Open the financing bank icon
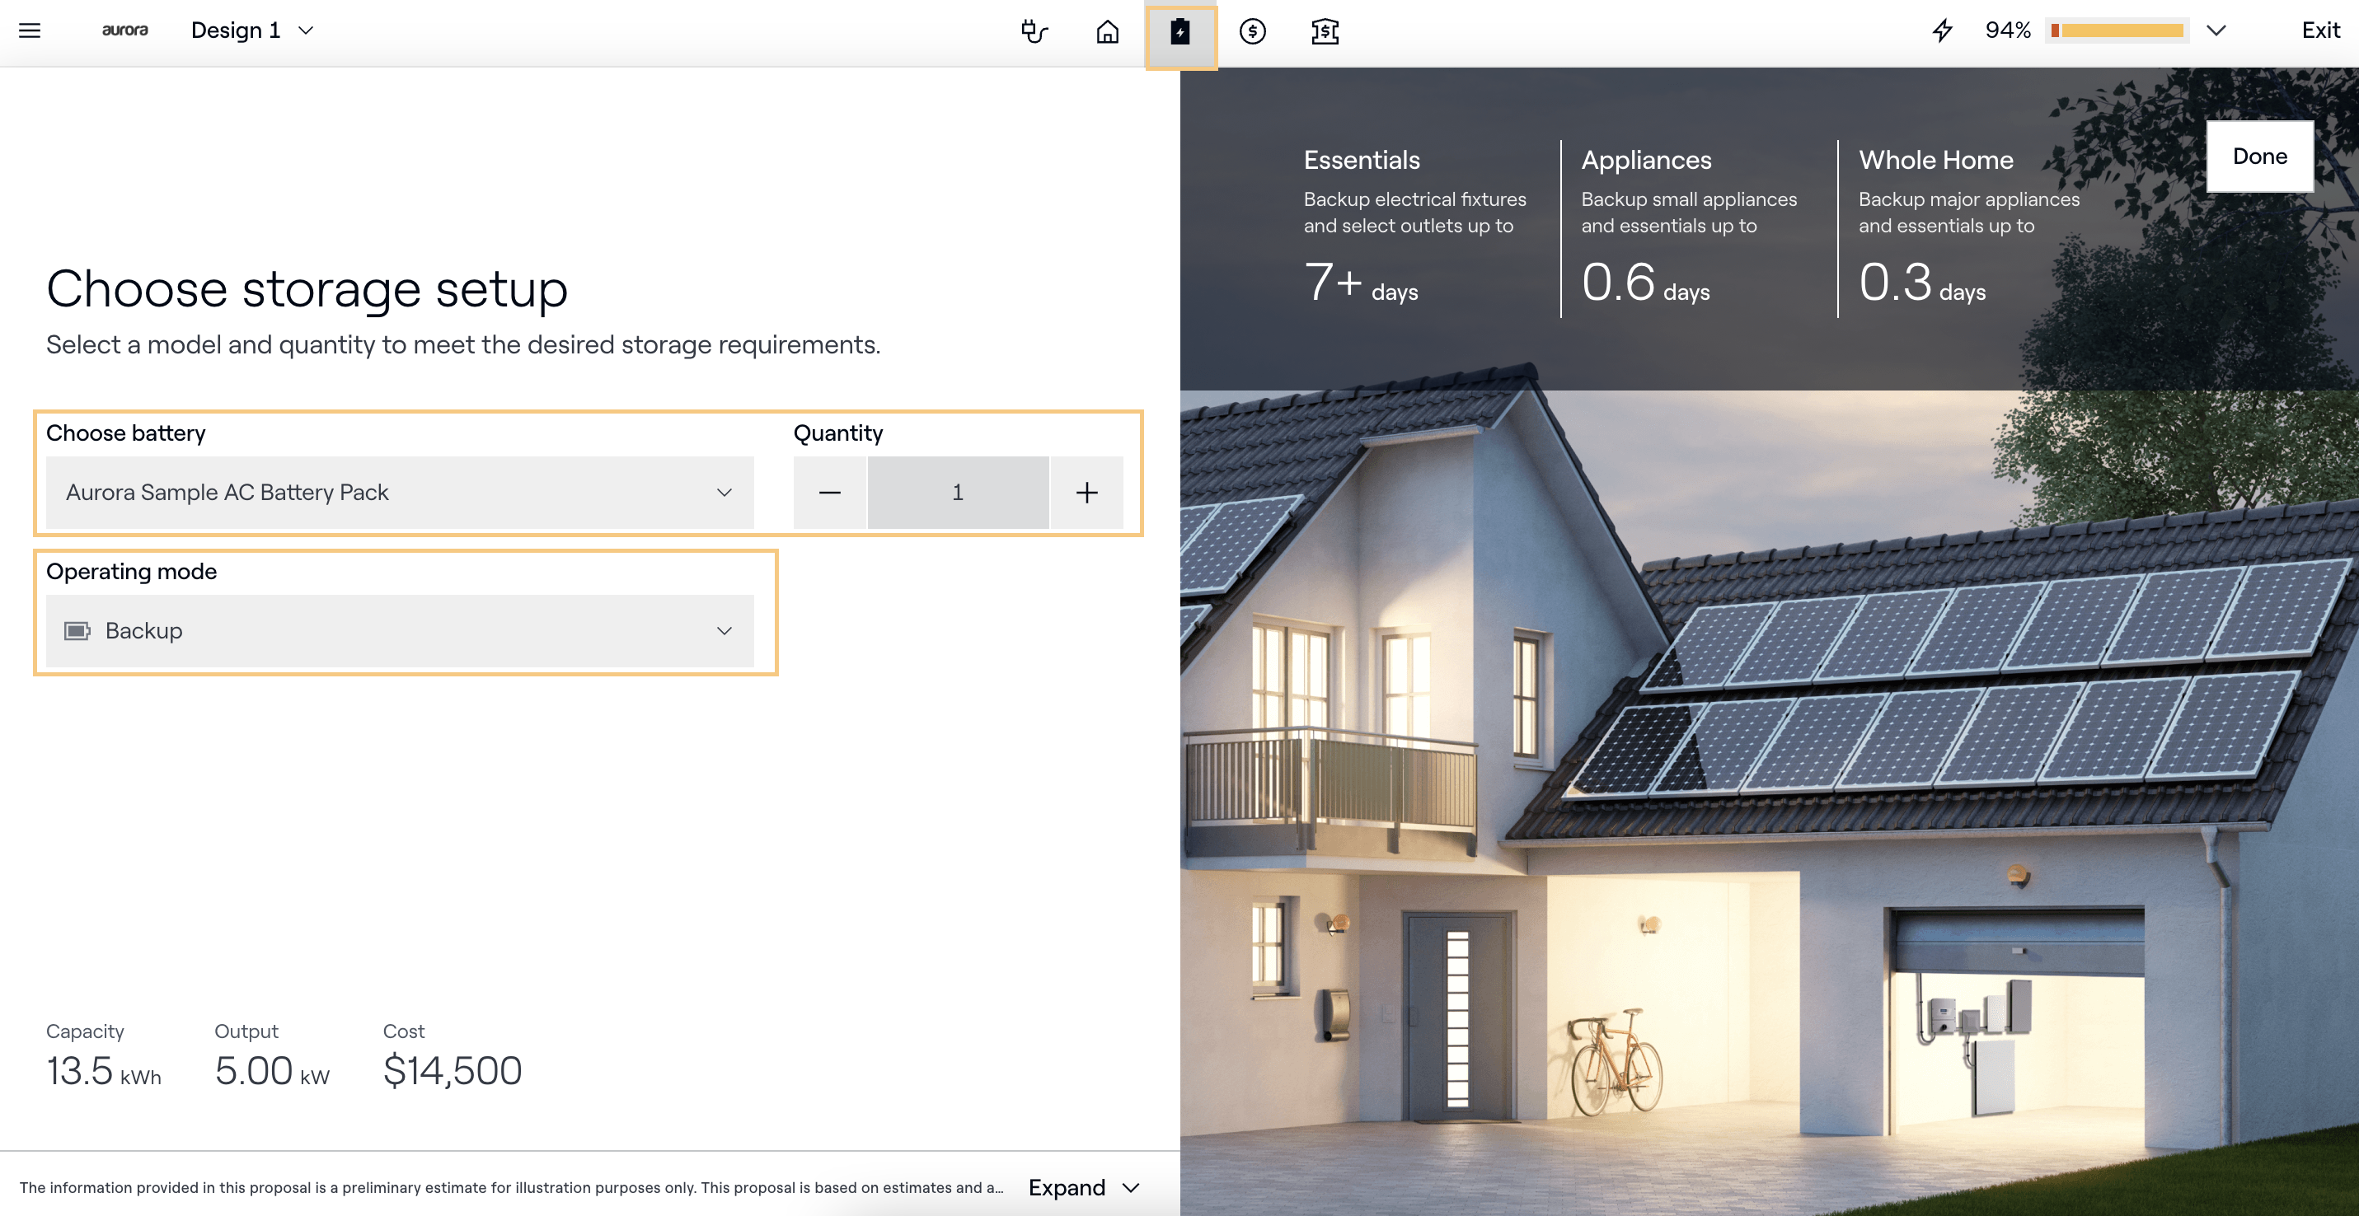This screenshot has height=1216, width=2359. pyautogui.click(x=1325, y=31)
